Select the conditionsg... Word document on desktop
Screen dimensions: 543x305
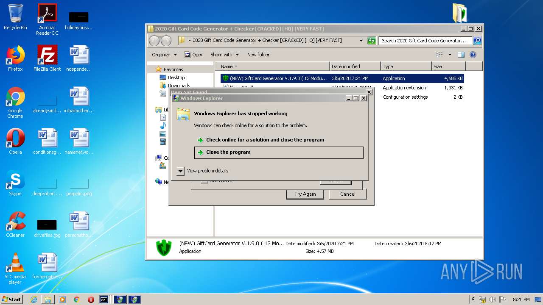(x=47, y=141)
